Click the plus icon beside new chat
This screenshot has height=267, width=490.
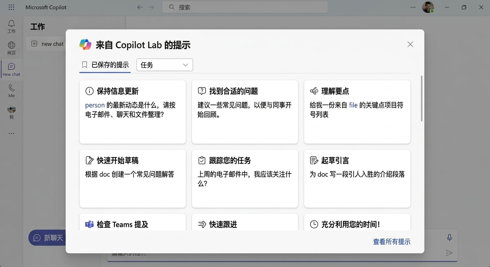(34, 44)
